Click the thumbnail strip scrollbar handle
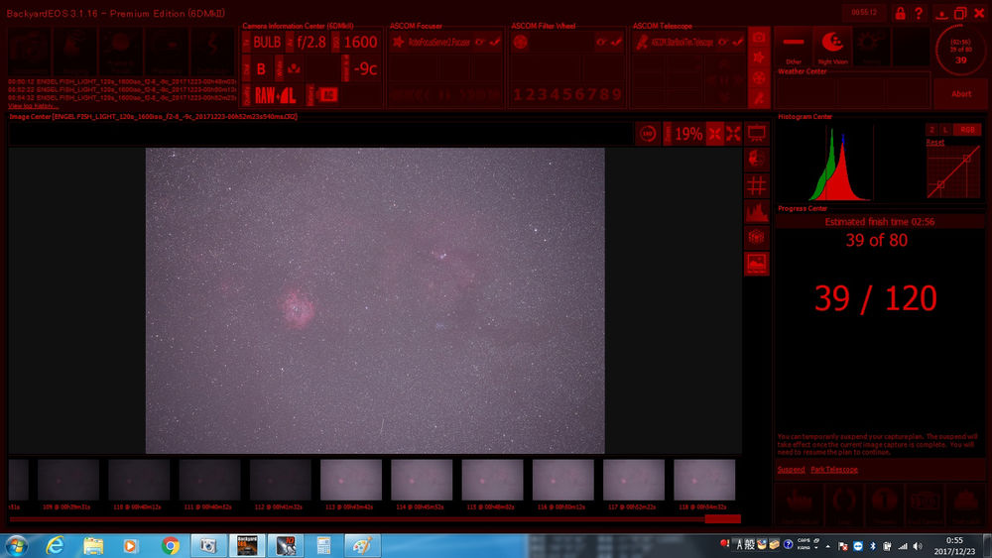 722,518
